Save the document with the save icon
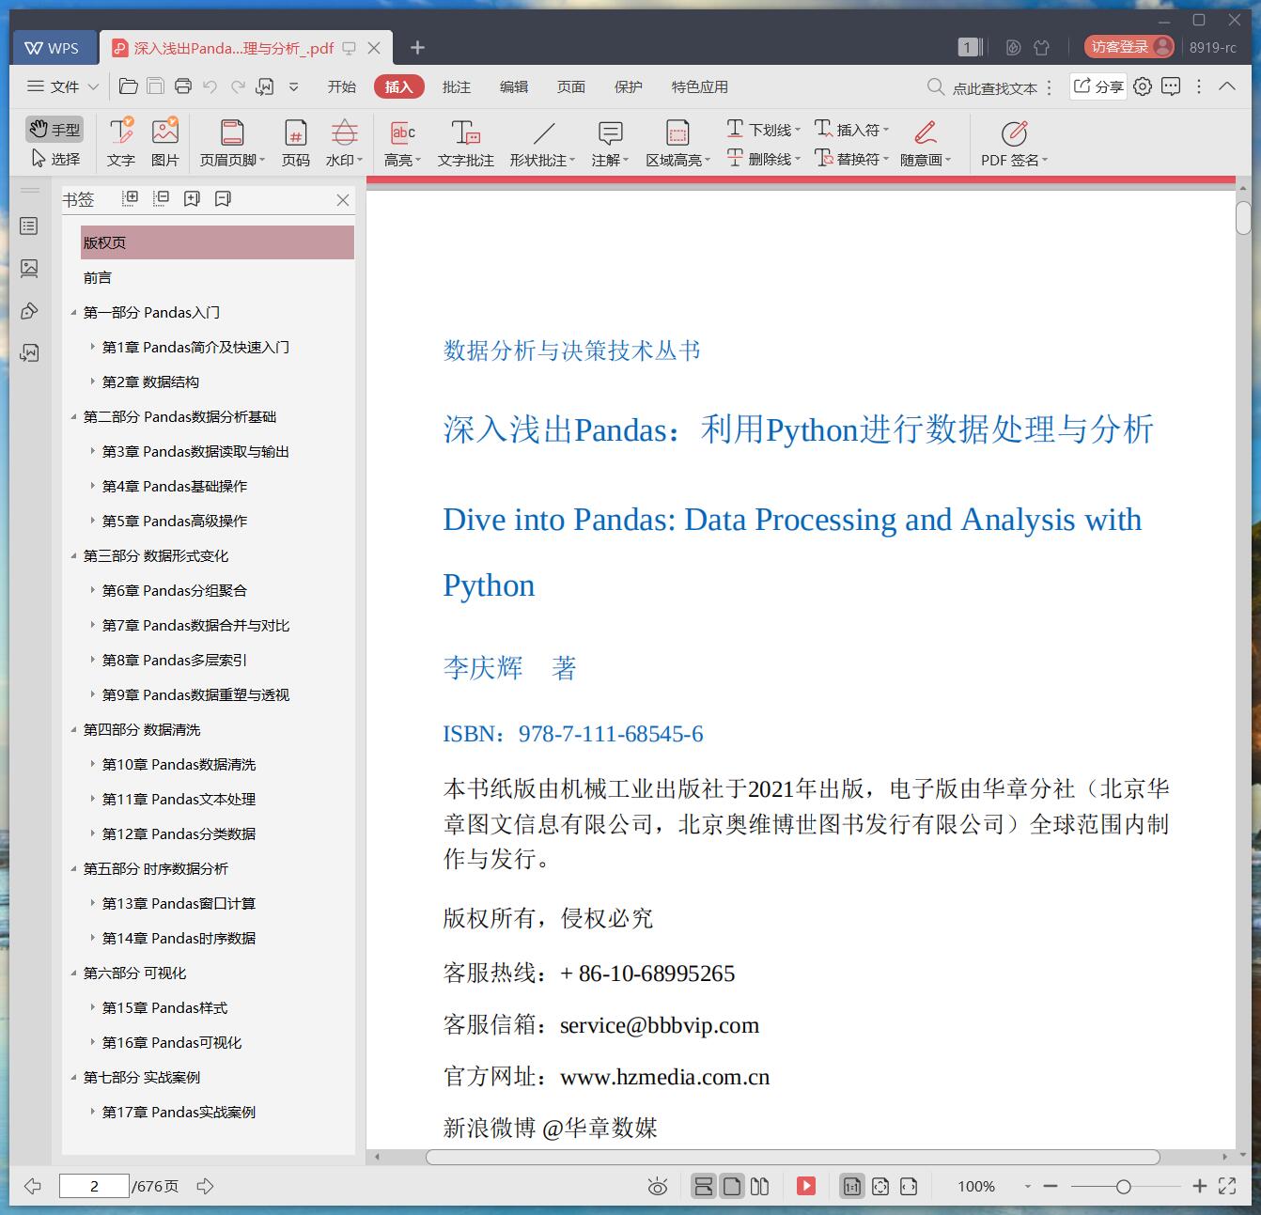The height and width of the screenshot is (1215, 1261). 156,86
